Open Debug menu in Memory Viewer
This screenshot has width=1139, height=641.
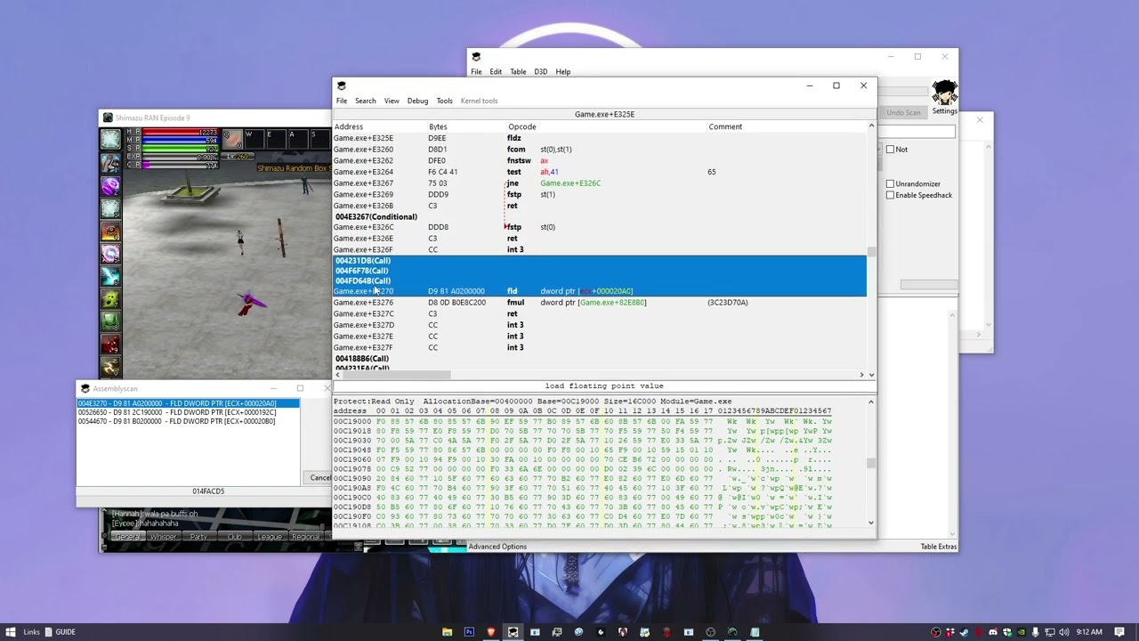click(417, 101)
